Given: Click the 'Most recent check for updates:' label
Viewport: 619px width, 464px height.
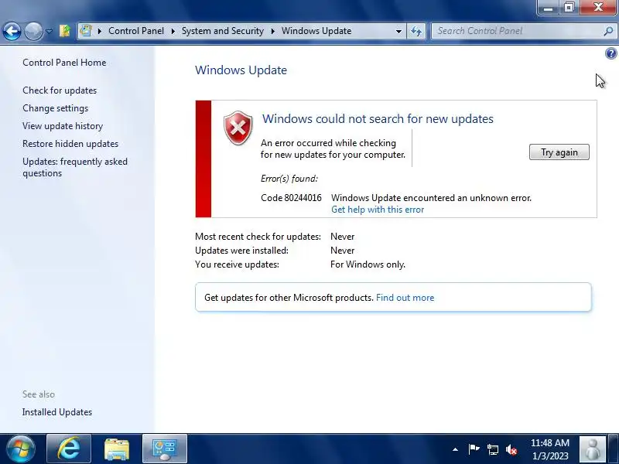Looking at the screenshot, I should [258, 237].
